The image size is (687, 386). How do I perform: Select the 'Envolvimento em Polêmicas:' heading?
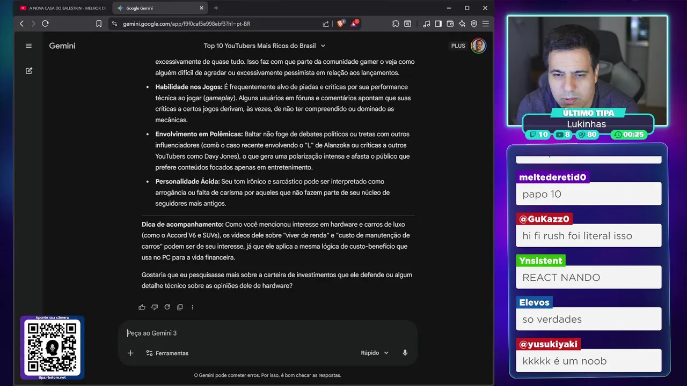click(x=199, y=134)
